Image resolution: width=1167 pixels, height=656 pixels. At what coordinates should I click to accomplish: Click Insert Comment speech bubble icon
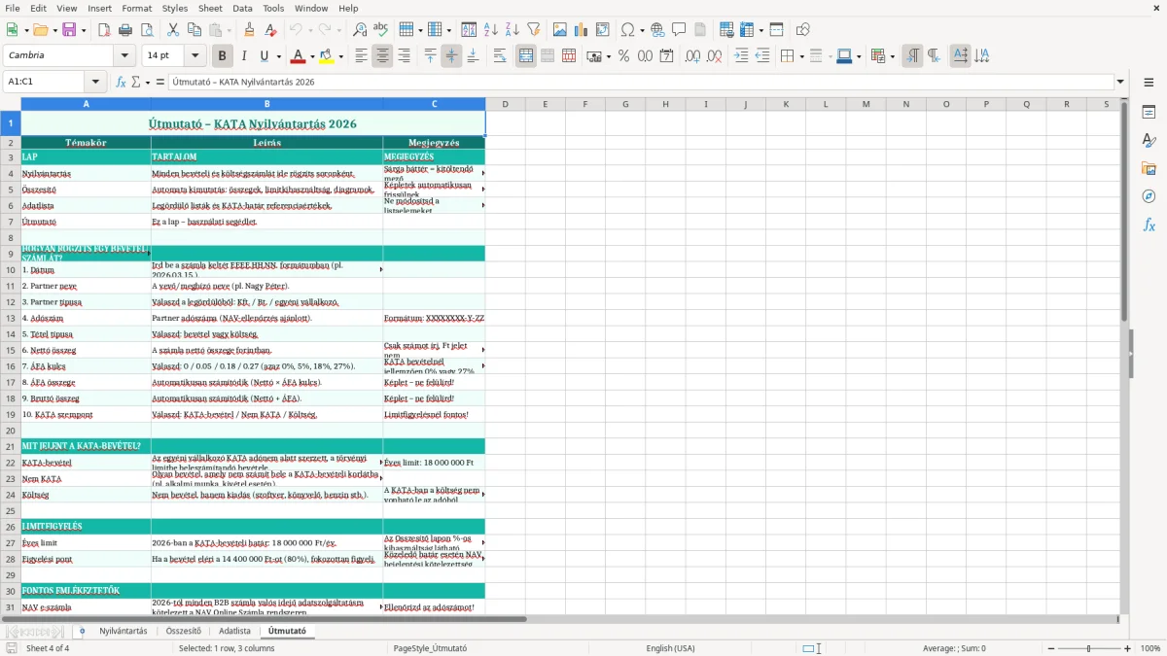click(679, 30)
